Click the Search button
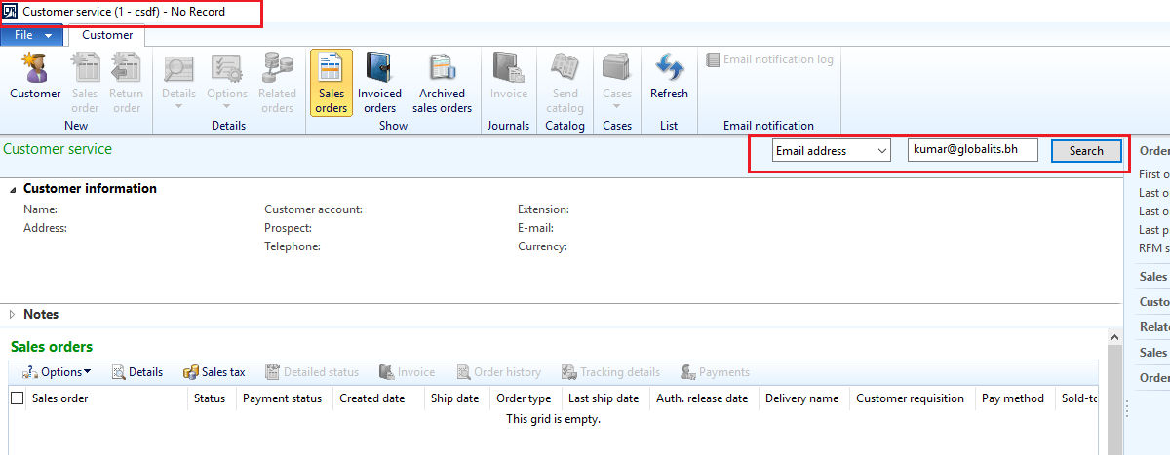Screen dimensions: 1170x455 [1086, 151]
